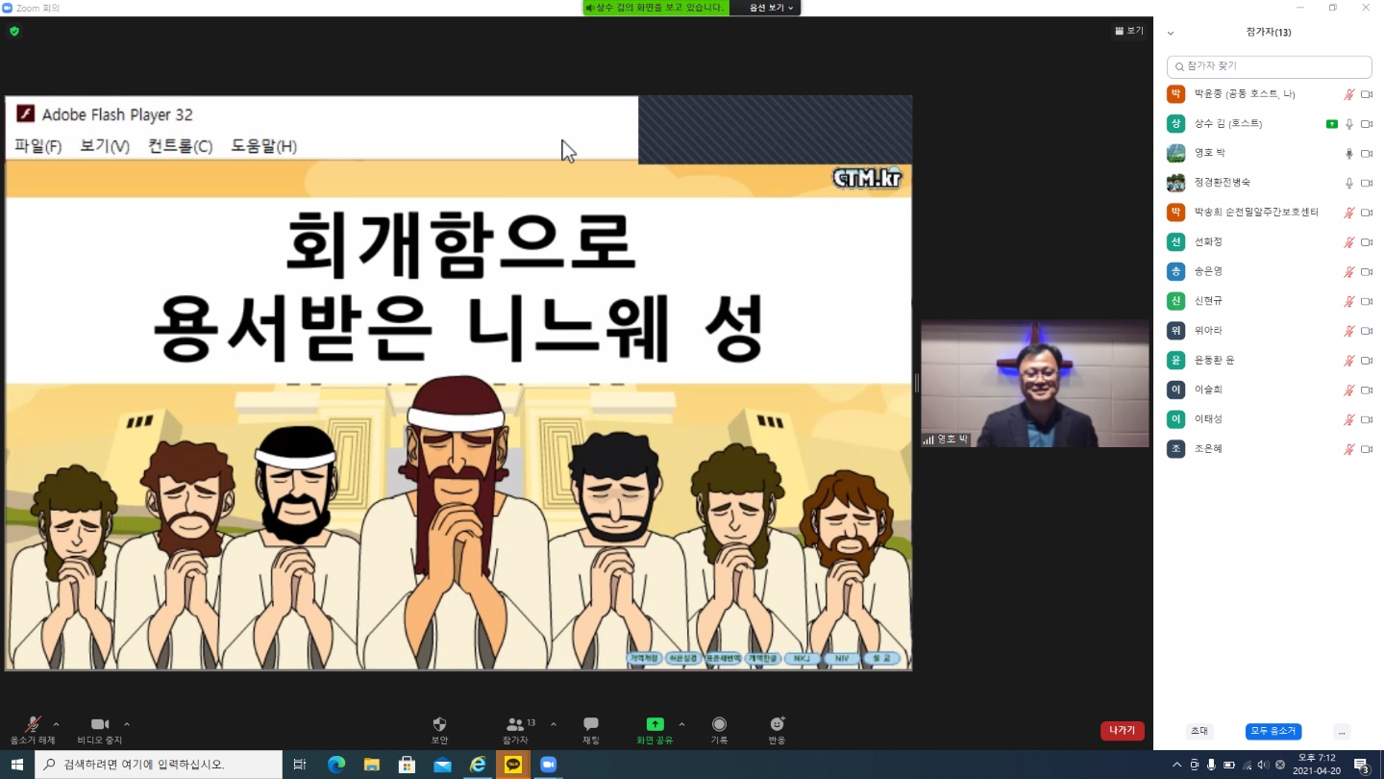Screen dimensions: 1384x779
Task: Toggle muted mic icon for 선화정
Action: click(x=1349, y=242)
